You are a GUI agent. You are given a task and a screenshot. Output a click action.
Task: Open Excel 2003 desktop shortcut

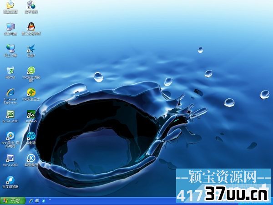coord(10,114)
